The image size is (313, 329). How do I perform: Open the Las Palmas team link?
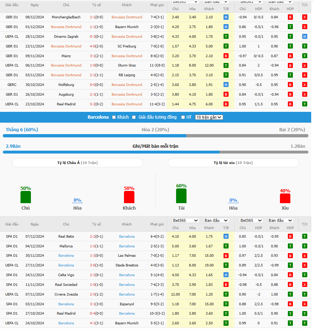click(x=126, y=256)
